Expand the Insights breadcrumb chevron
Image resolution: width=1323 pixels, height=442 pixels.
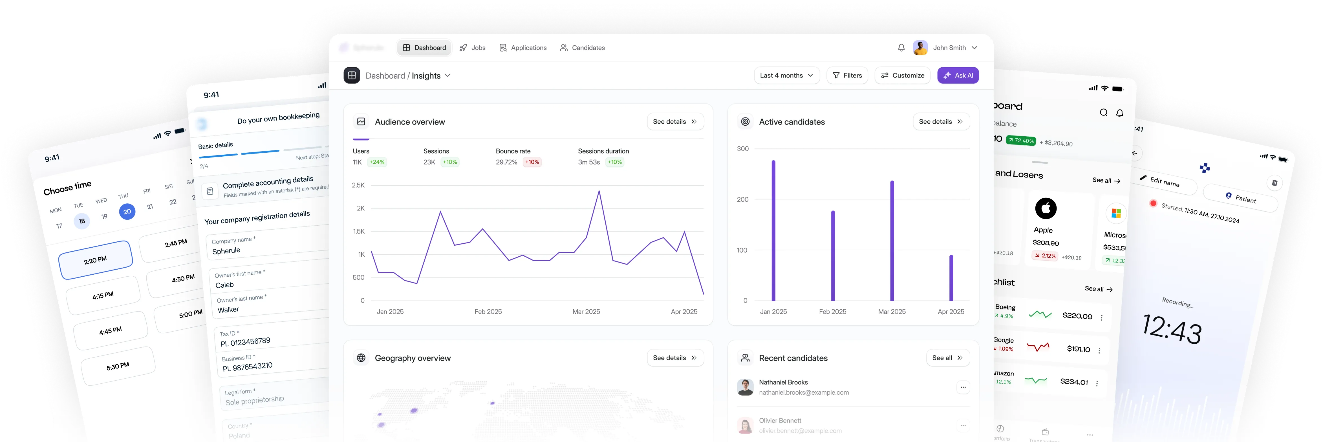447,75
